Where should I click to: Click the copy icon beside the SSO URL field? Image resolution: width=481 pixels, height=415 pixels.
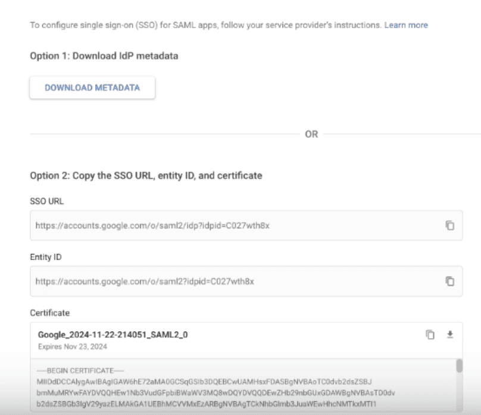click(451, 225)
